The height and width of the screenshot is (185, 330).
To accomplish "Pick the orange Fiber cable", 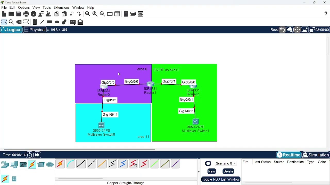I will [x=102, y=164].
